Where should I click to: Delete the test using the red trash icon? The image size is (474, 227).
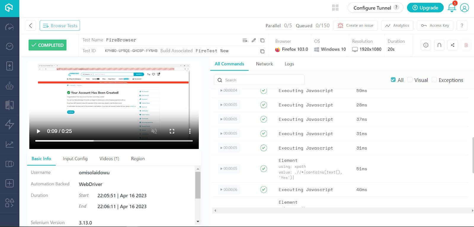(466, 45)
